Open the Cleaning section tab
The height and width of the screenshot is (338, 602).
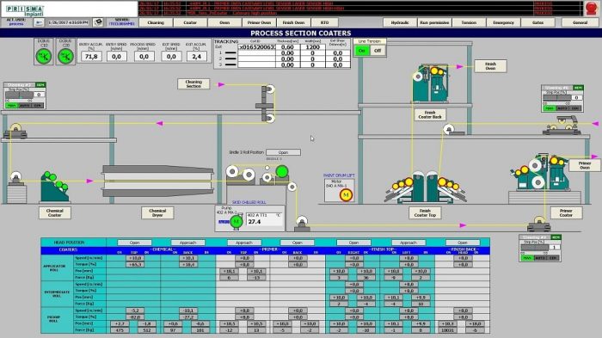coord(156,22)
